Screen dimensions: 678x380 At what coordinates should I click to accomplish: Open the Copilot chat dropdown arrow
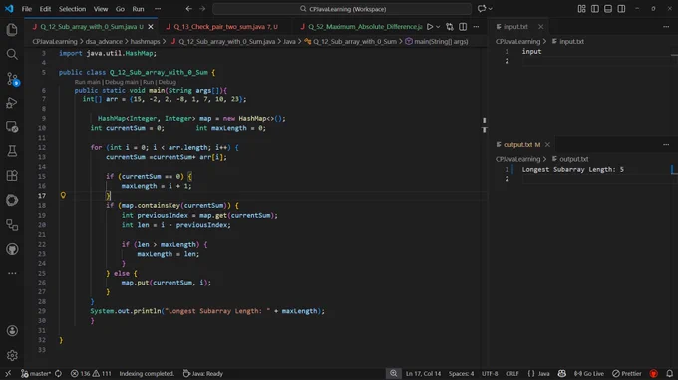click(490, 9)
